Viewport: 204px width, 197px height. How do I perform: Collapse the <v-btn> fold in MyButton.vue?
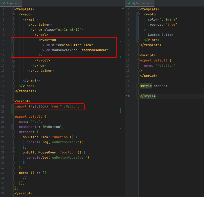138,15
